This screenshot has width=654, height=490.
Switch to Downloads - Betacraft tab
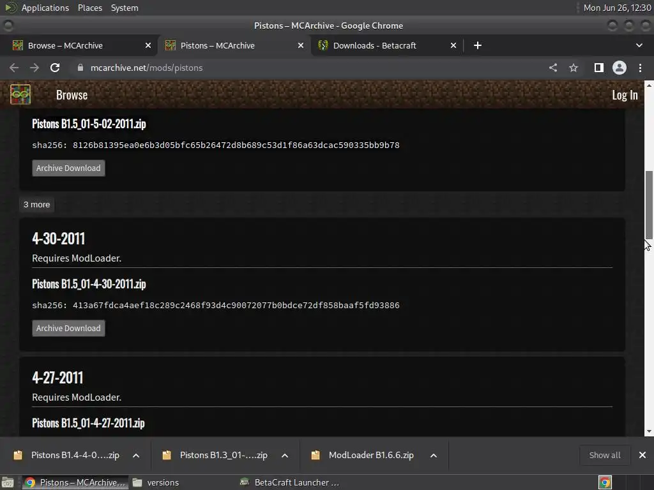387,45
